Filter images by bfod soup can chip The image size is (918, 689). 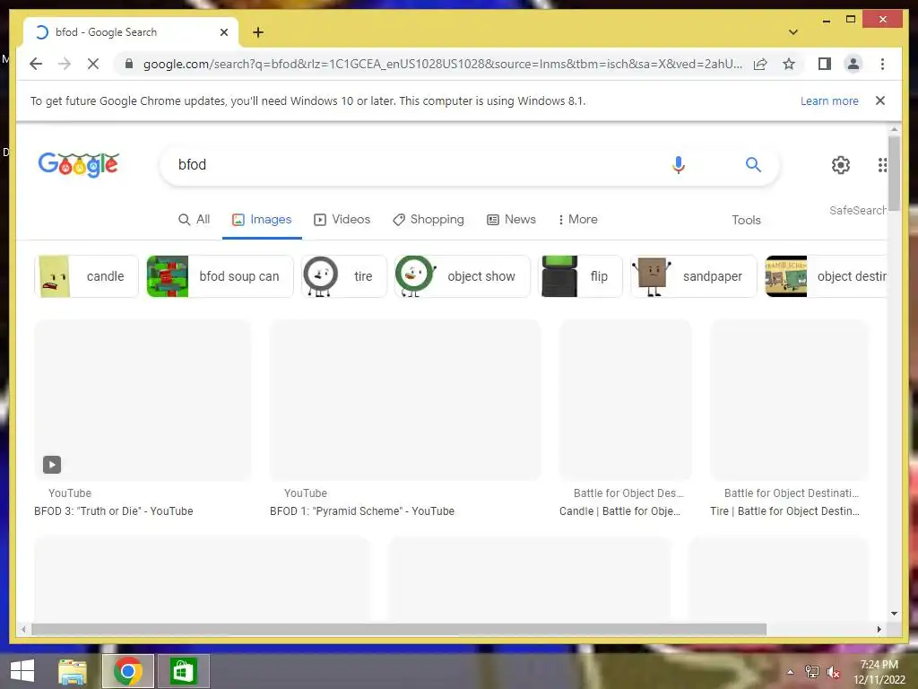tap(220, 276)
